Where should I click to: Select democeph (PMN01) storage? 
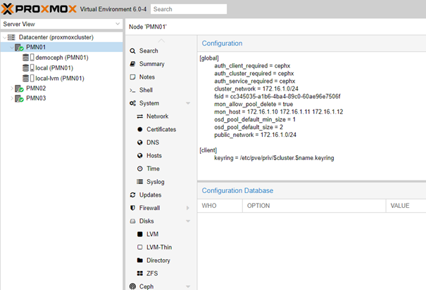coord(62,58)
